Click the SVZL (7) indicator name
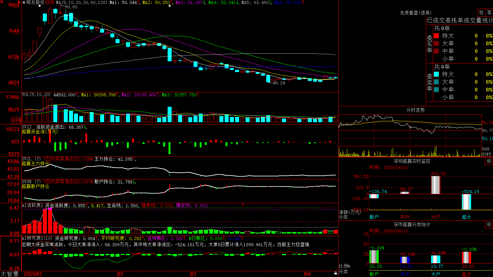Image resolution: width=493 pixels, height=277 pixels. tap(31, 159)
